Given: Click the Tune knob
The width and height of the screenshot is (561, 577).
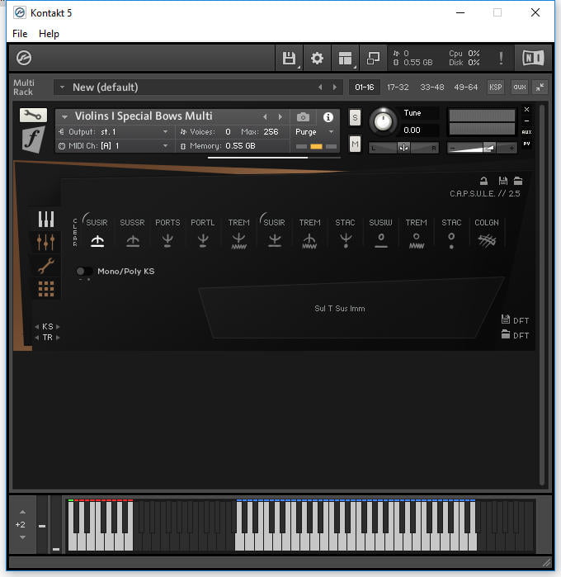Looking at the screenshot, I should (383, 121).
